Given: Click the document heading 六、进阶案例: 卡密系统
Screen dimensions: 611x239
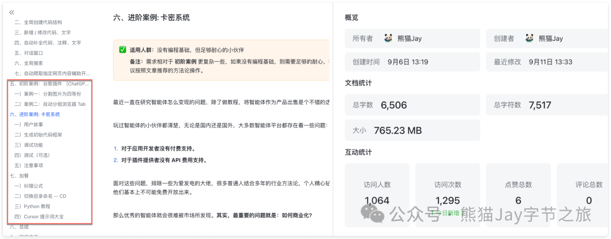Looking at the screenshot, I should 151,18.
